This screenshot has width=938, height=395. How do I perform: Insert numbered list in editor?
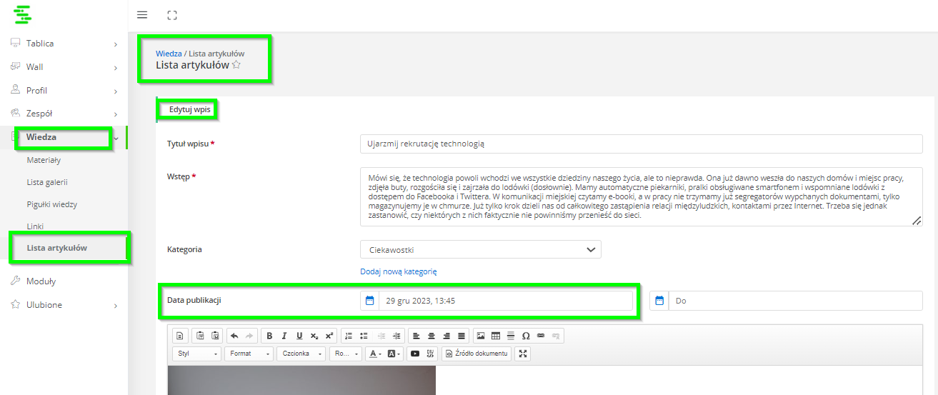(349, 336)
